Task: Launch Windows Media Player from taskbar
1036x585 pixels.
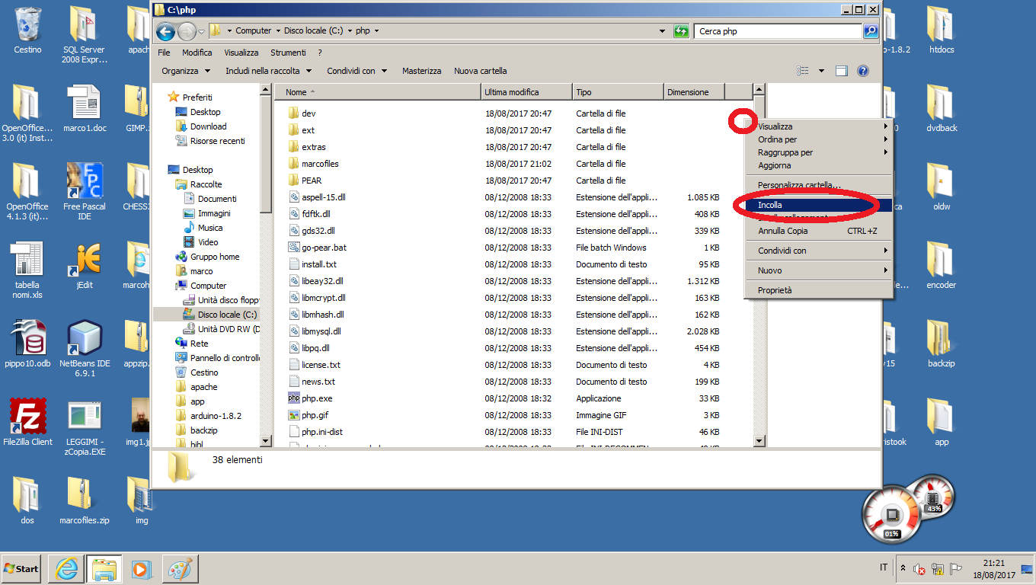Action: pyautogui.click(x=141, y=568)
